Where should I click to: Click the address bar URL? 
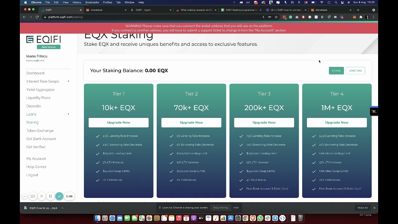coord(65,17)
